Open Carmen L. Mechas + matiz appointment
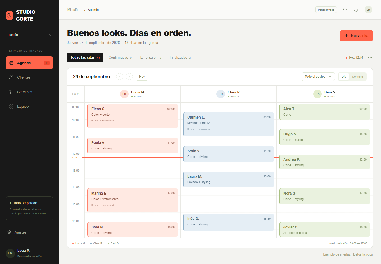 tap(229, 124)
